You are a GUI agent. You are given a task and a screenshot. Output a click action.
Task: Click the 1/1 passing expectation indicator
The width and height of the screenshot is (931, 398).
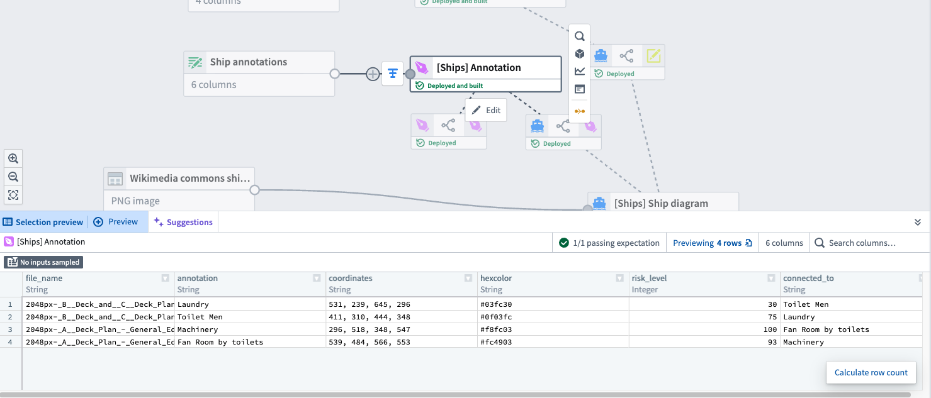(609, 242)
